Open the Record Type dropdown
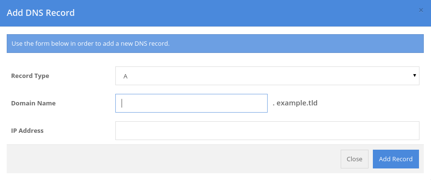Screen dimensions: 431x180 point(267,76)
